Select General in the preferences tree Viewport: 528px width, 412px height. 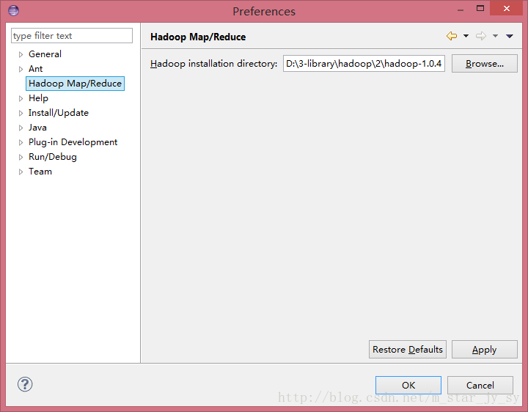point(45,54)
